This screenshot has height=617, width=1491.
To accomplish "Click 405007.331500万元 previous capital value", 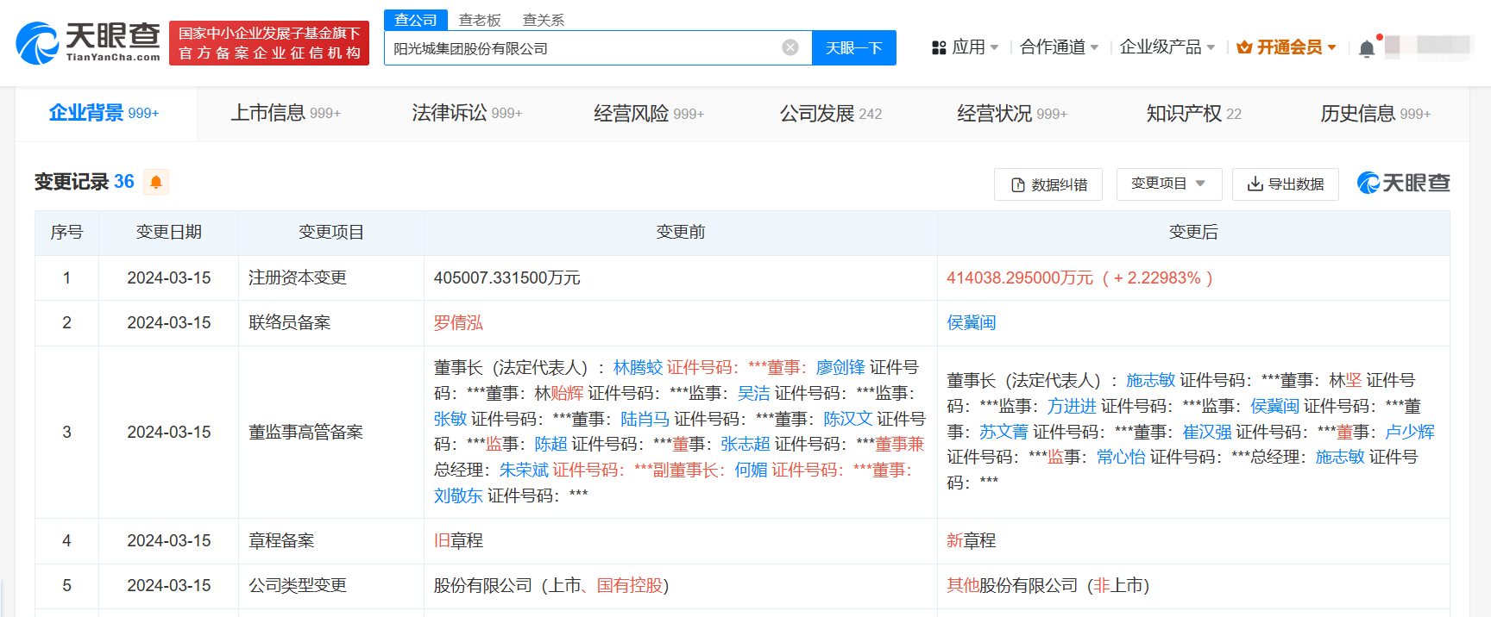I will (x=506, y=277).
